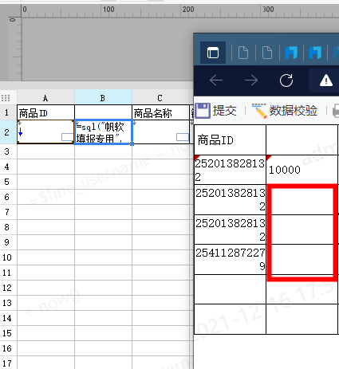Open the first blank document tab icon
339x369 pixels.
pyautogui.click(x=243, y=53)
